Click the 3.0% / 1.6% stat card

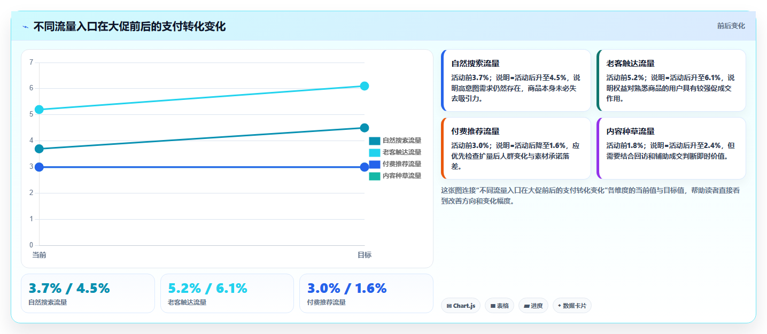366,293
